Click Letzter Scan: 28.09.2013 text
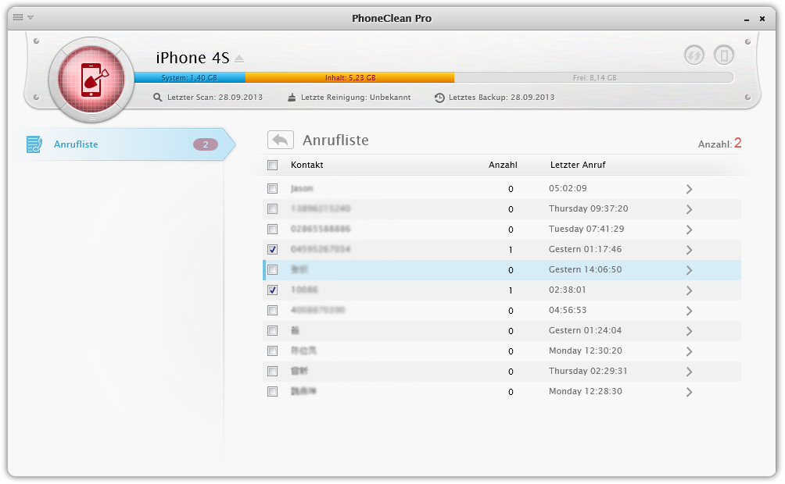Image resolution: width=785 pixels, height=484 pixels. [215, 98]
